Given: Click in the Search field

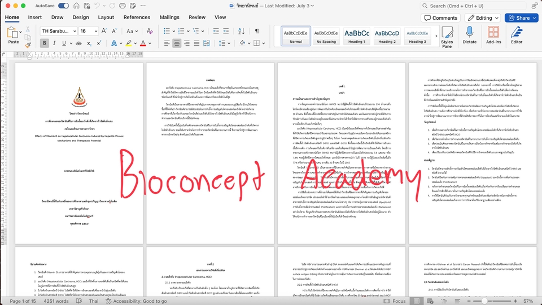Looking at the screenshot, I should pos(480,6).
